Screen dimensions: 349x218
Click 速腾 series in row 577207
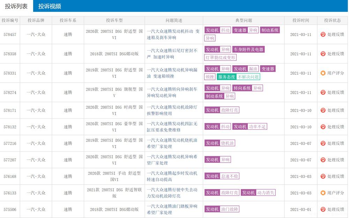tap(68, 160)
